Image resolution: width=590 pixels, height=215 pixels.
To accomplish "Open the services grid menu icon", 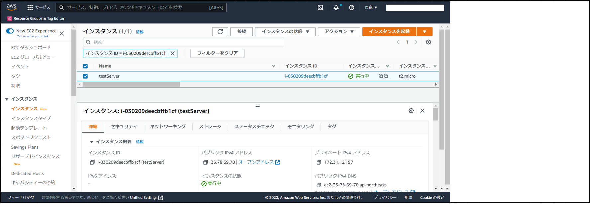I will point(30,7).
